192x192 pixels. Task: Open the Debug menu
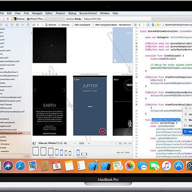click(x=72, y=13)
